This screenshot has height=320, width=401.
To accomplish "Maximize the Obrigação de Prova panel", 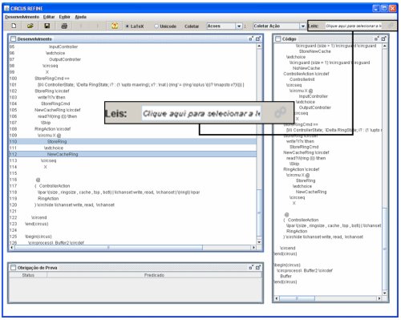I will pyautogui.click(x=258, y=267).
